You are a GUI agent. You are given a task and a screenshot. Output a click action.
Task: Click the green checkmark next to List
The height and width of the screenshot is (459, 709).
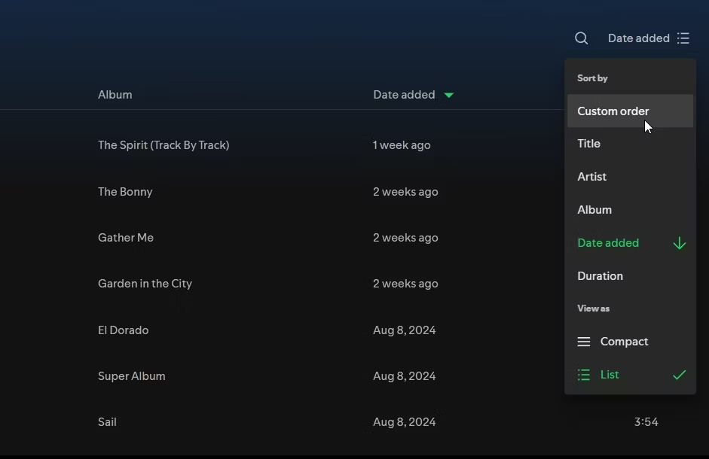679,374
